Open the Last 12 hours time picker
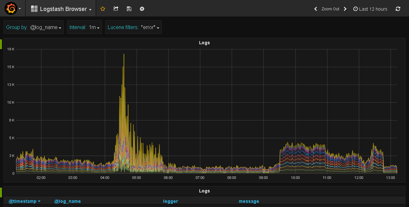The image size is (409, 207). [370, 9]
